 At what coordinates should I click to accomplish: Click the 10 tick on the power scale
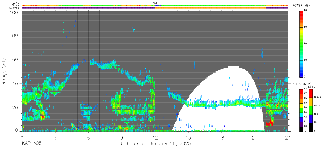[x=306, y=60]
